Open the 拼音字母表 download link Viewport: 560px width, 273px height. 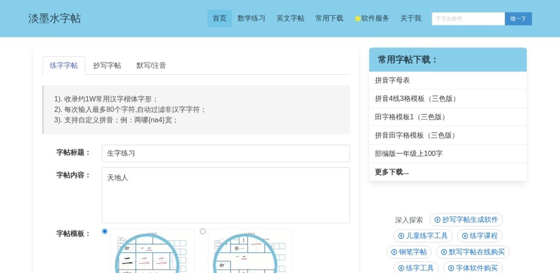pyautogui.click(x=392, y=80)
